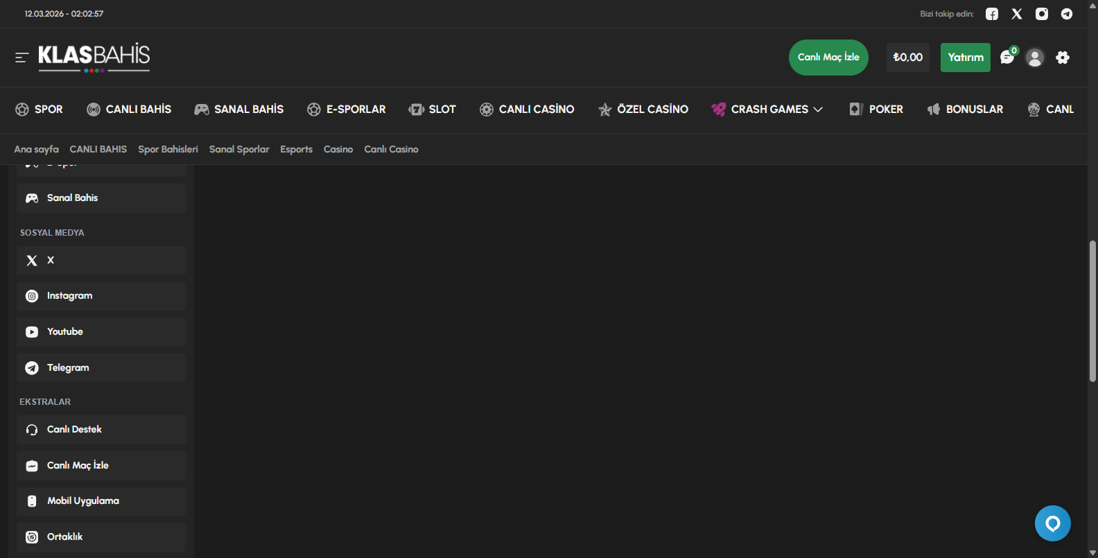
Task: Open the Facebook icon in top bar
Action: click(992, 14)
